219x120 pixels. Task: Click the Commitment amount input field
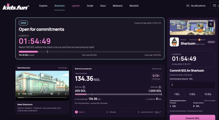(x=193, y=85)
